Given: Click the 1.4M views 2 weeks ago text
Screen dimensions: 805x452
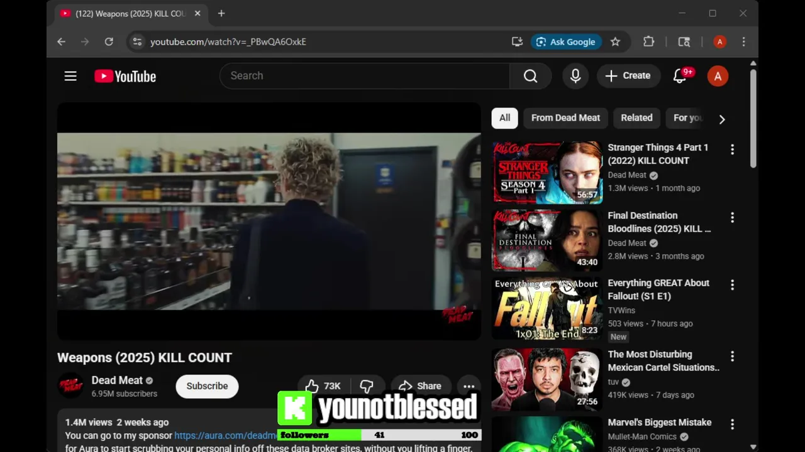Looking at the screenshot, I should (117, 422).
